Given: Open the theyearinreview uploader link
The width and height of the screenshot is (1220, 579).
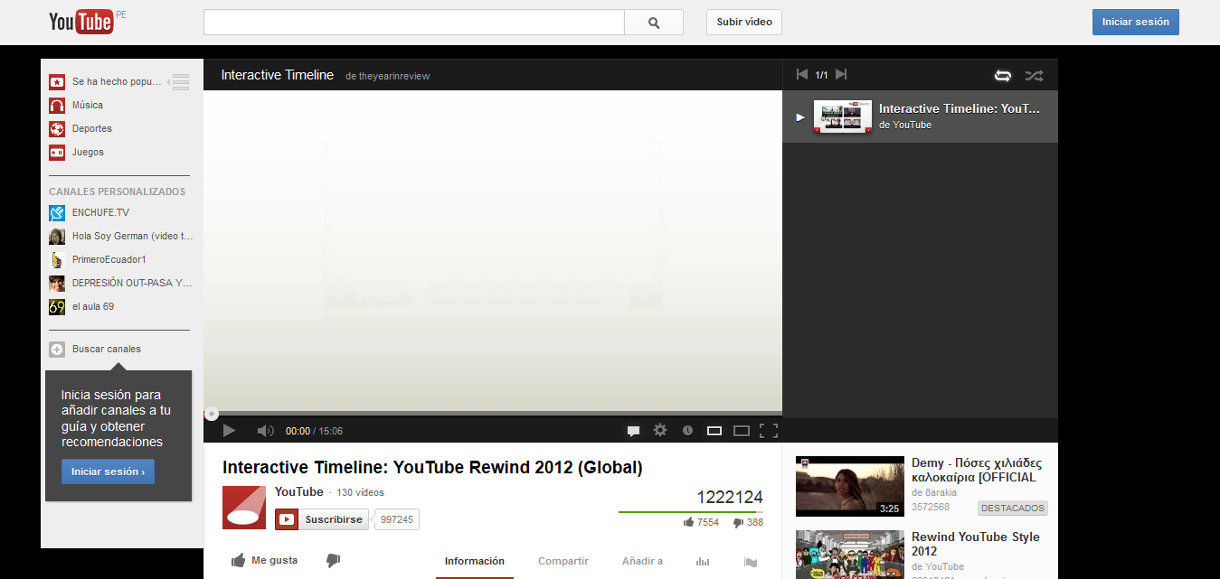Looking at the screenshot, I should [394, 76].
